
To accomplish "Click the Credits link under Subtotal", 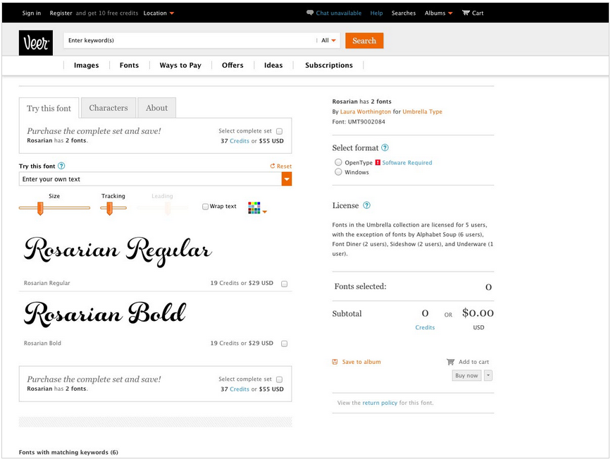I will 425,327.
